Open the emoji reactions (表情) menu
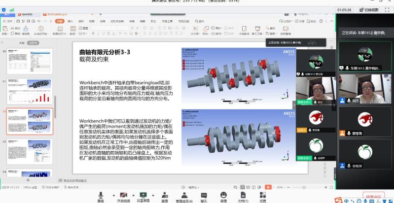 (x=223, y=197)
